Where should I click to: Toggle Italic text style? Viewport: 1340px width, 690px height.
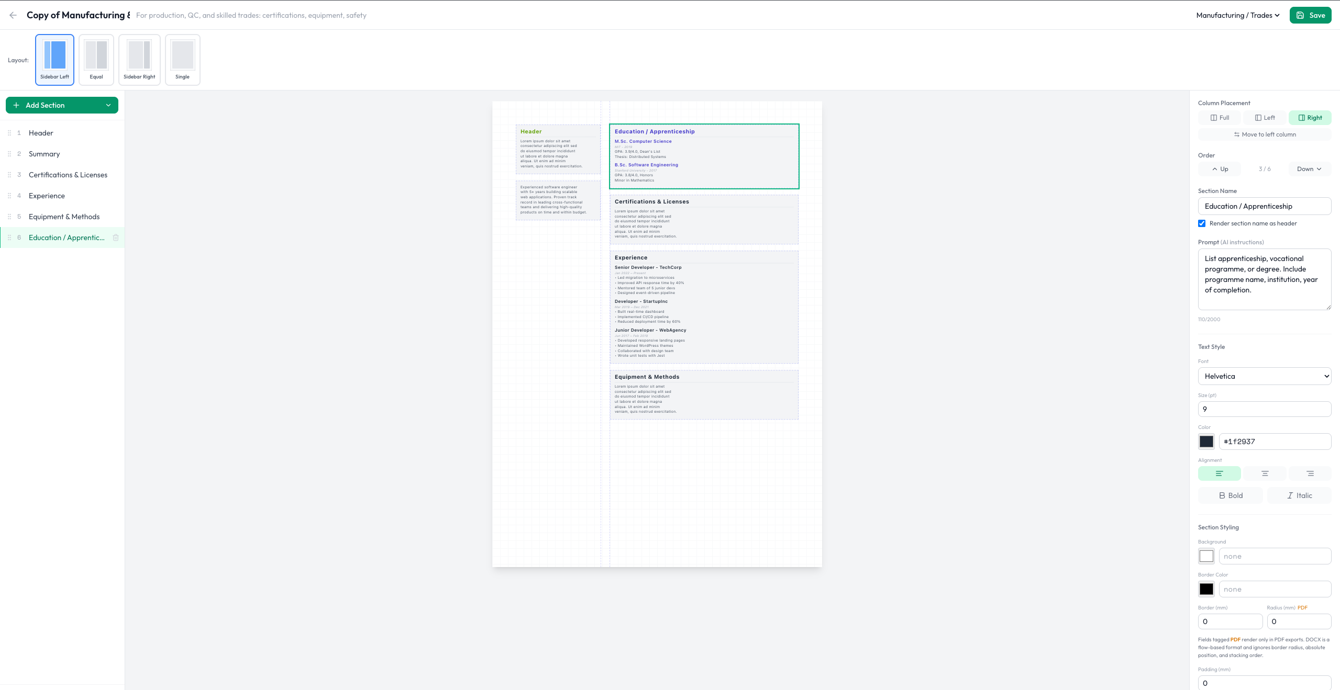coord(1299,495)
